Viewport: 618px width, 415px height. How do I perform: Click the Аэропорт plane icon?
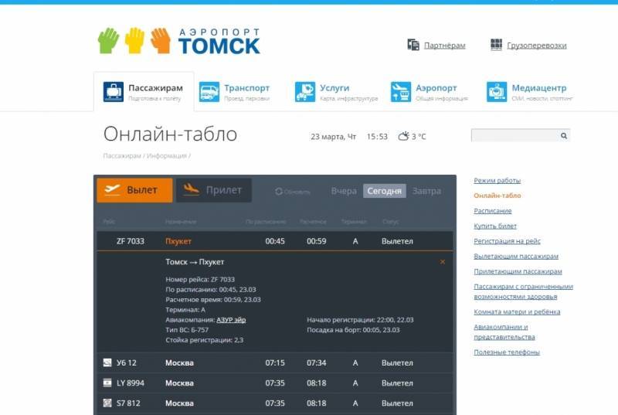(x=401, y=92)
